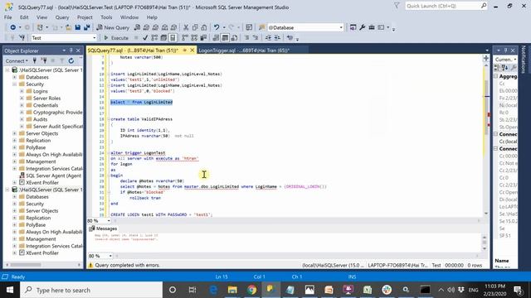
Task: Uncomment selected lines icon
Action: (x=256, y=38)
